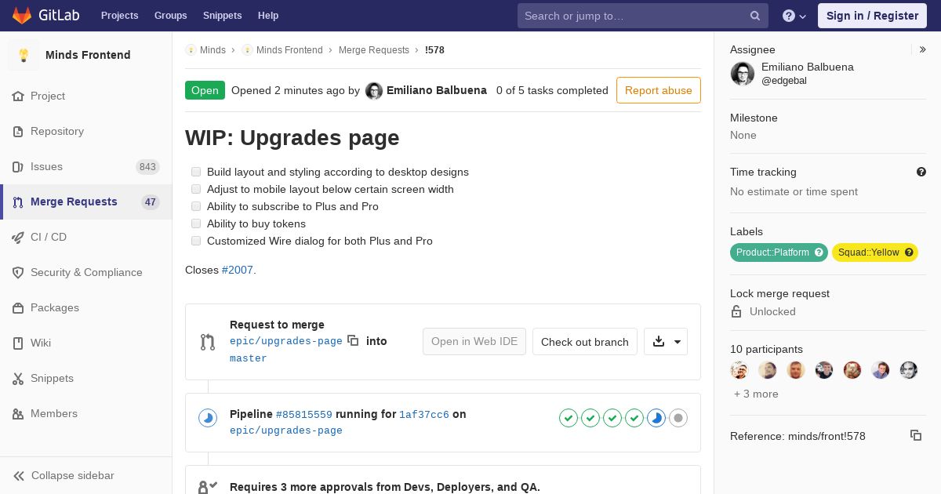Click the Unlocked lock icon

pos(736,311)
